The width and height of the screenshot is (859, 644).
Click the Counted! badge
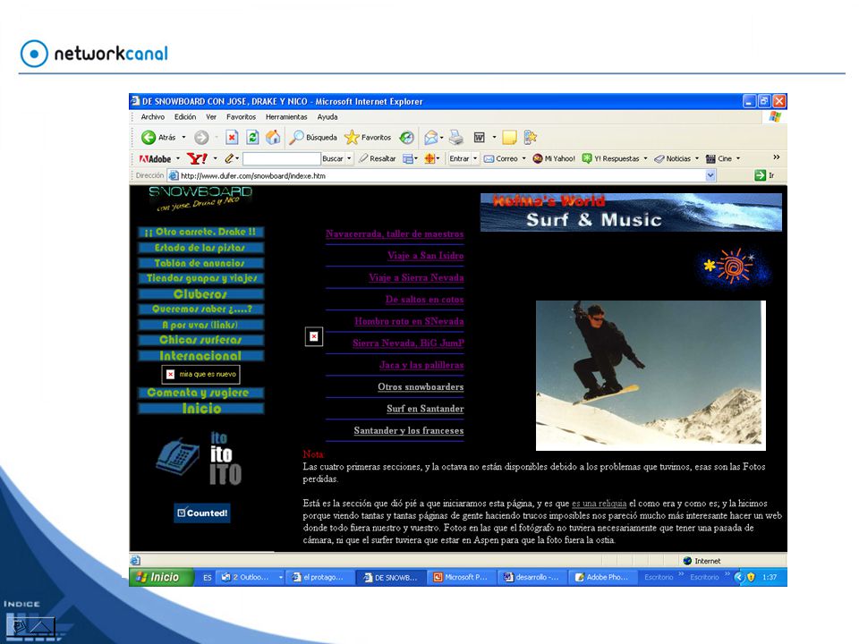point(202,513)
